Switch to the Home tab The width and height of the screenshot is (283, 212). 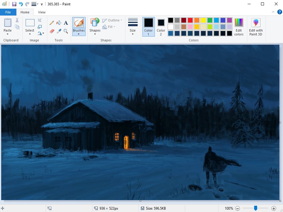click(x=25, y=12)
